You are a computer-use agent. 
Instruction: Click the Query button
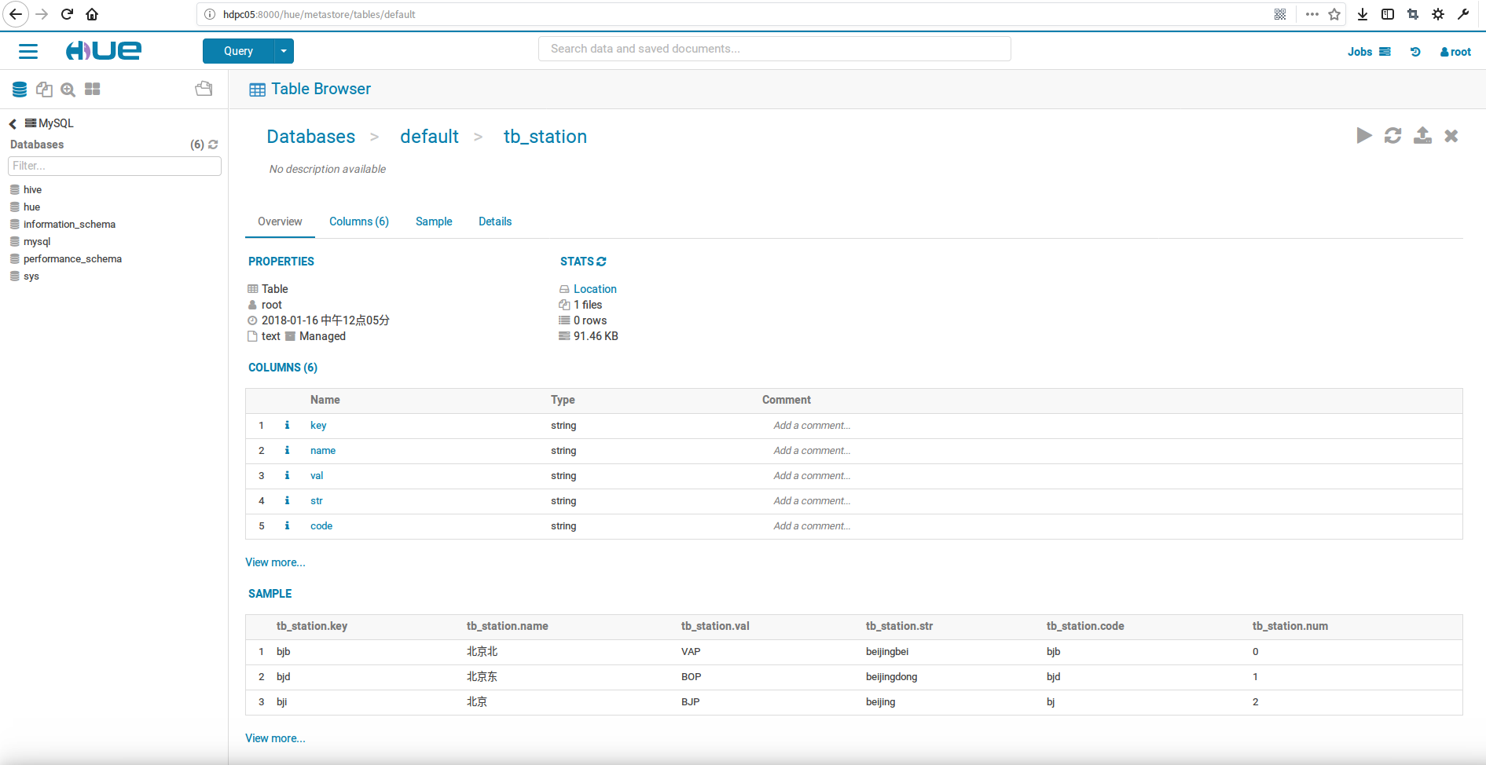tap(238, 51)
